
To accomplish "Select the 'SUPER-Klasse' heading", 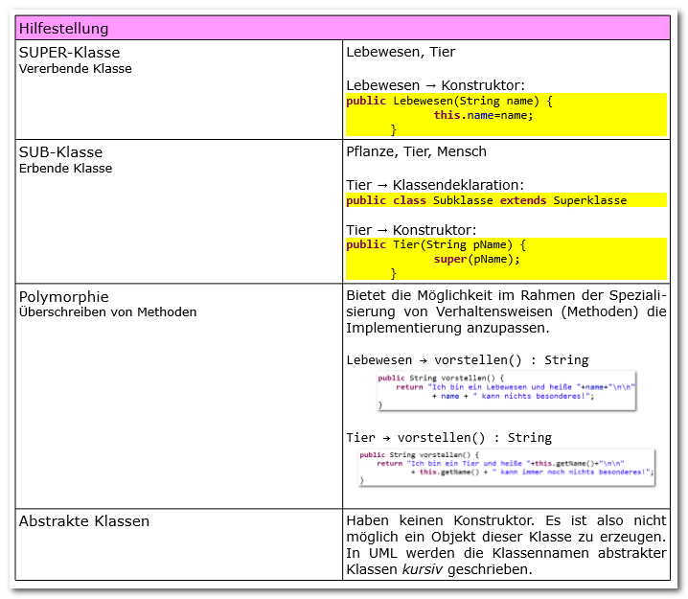I will point(69,52).
